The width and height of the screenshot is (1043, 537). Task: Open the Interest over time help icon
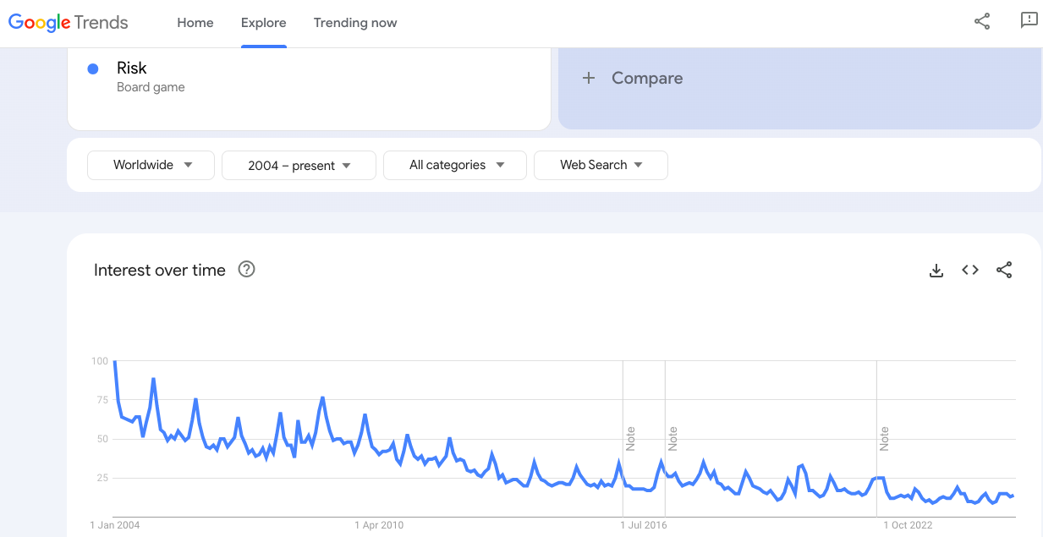pyautogui.click(x=247, y=270)
